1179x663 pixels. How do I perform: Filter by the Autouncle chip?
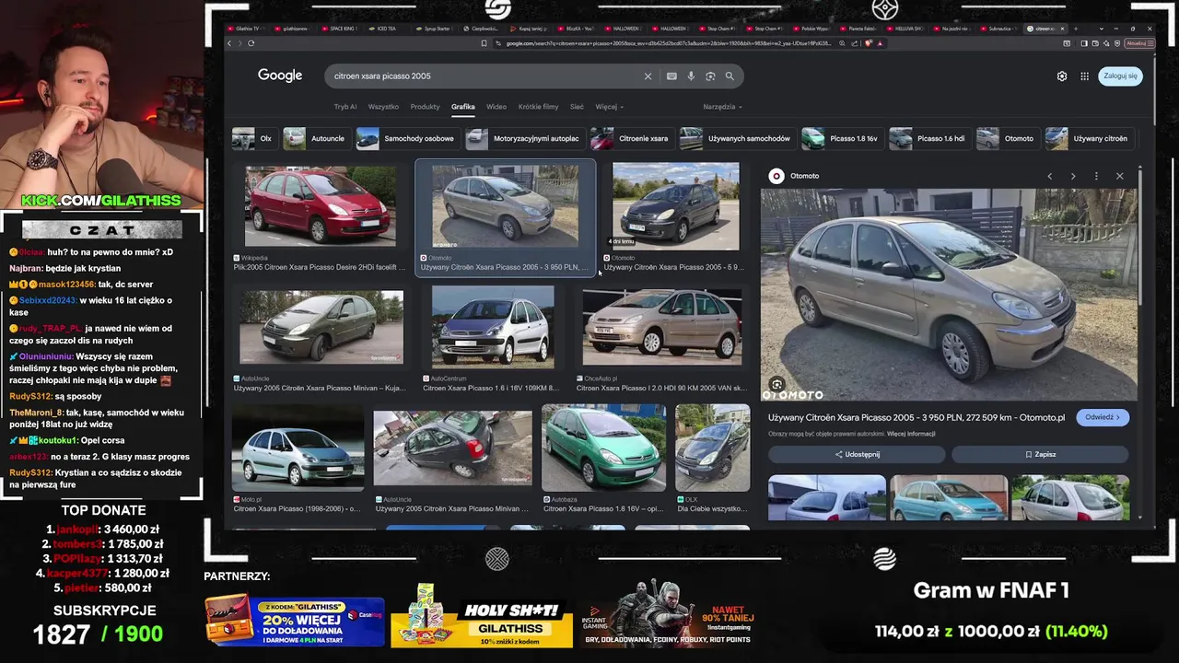[x=315, y=138]
